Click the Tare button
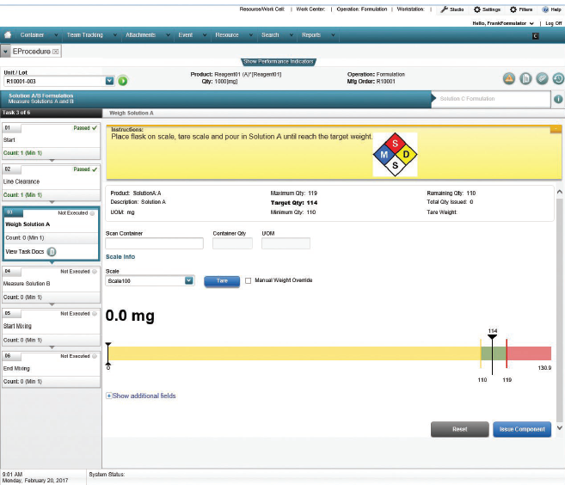Viewport: 565px width, 485px height. pos(222,281)
